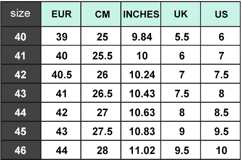The width and height of the screenshot is (242, 160).
Task: Select the 26.5 CM cell
Action: (x=102, y=94)
